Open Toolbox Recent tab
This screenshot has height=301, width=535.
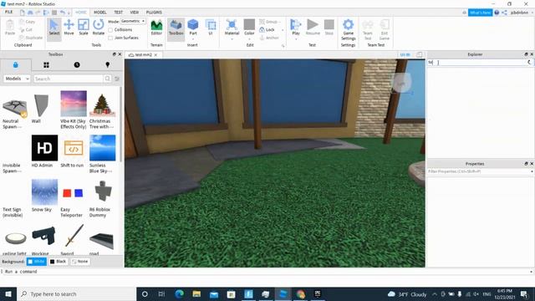[x=77, y=65]
